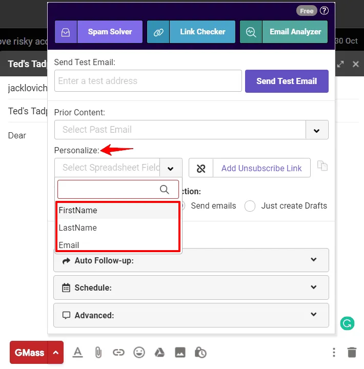The image size is (364, 369).
Task: Select the FirstName field option
Action: pos(117,210)
